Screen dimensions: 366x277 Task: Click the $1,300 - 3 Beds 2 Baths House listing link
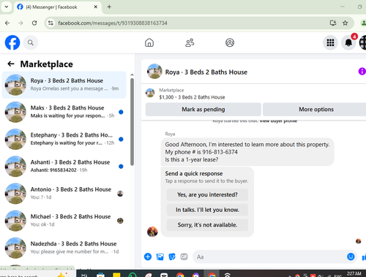192,97
